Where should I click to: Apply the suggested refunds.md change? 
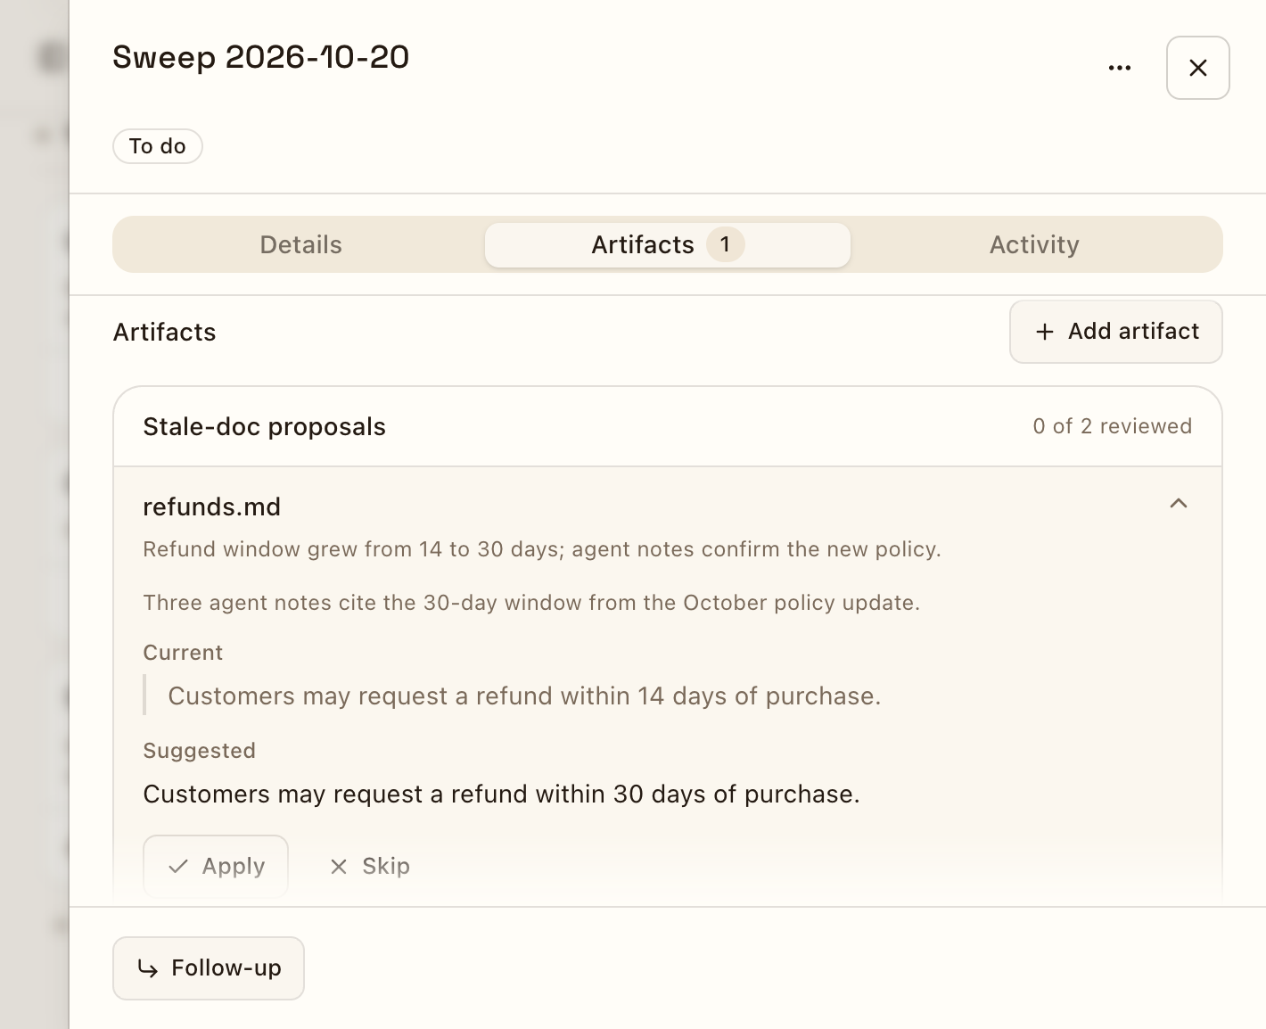[x=216, y=866]
